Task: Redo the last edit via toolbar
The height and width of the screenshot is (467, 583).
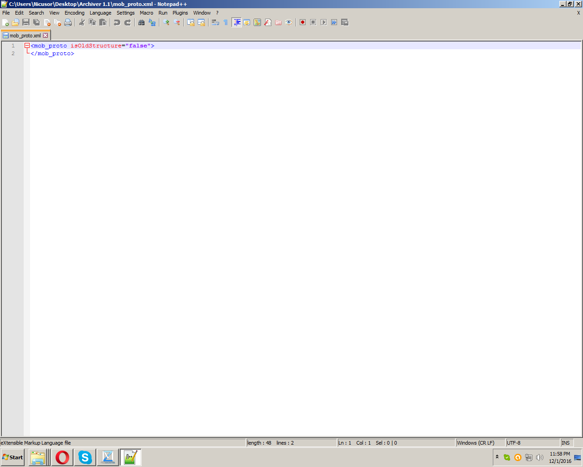Action: pyautogui.click(x=128, y=22)
